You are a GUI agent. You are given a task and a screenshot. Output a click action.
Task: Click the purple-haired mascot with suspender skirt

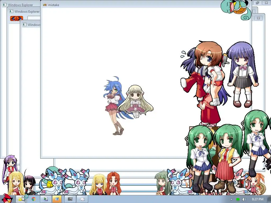[243, 74]
